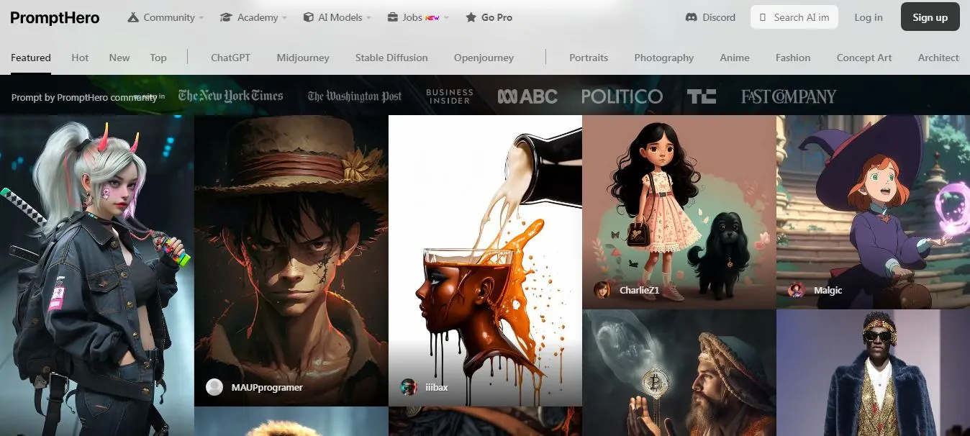Filter by Midjourney
The width and height of the screenshot is (970, 436).
coord(303,58)
